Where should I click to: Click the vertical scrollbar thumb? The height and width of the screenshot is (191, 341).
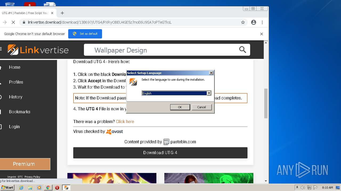(x=266, y=103)
